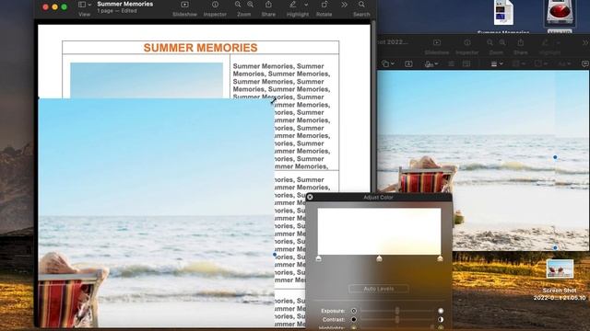Click the white point levels handle

(440, 258)
